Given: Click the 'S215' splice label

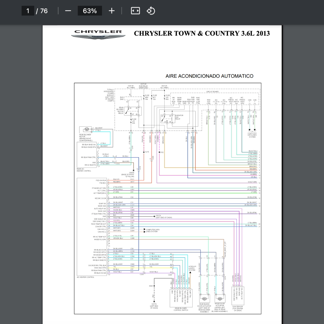Looking at the screenshot, I should coord(147,152).
